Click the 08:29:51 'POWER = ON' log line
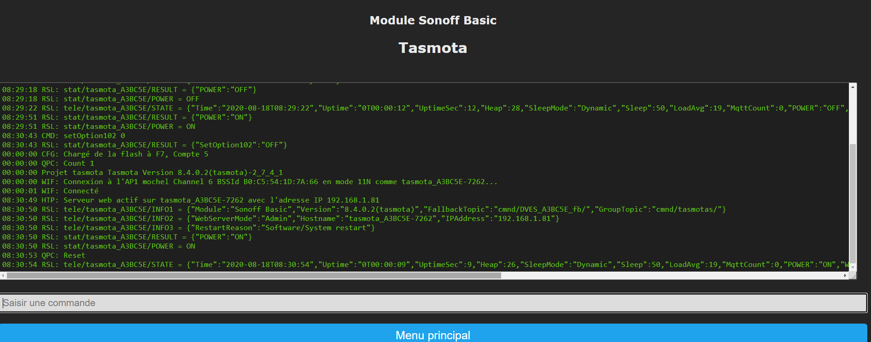 [x=99, y=126]
